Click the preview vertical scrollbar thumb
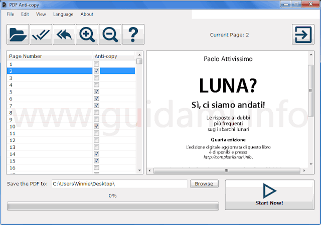The height and width of the screenshot is (225, 321). [x=311, y=90]
